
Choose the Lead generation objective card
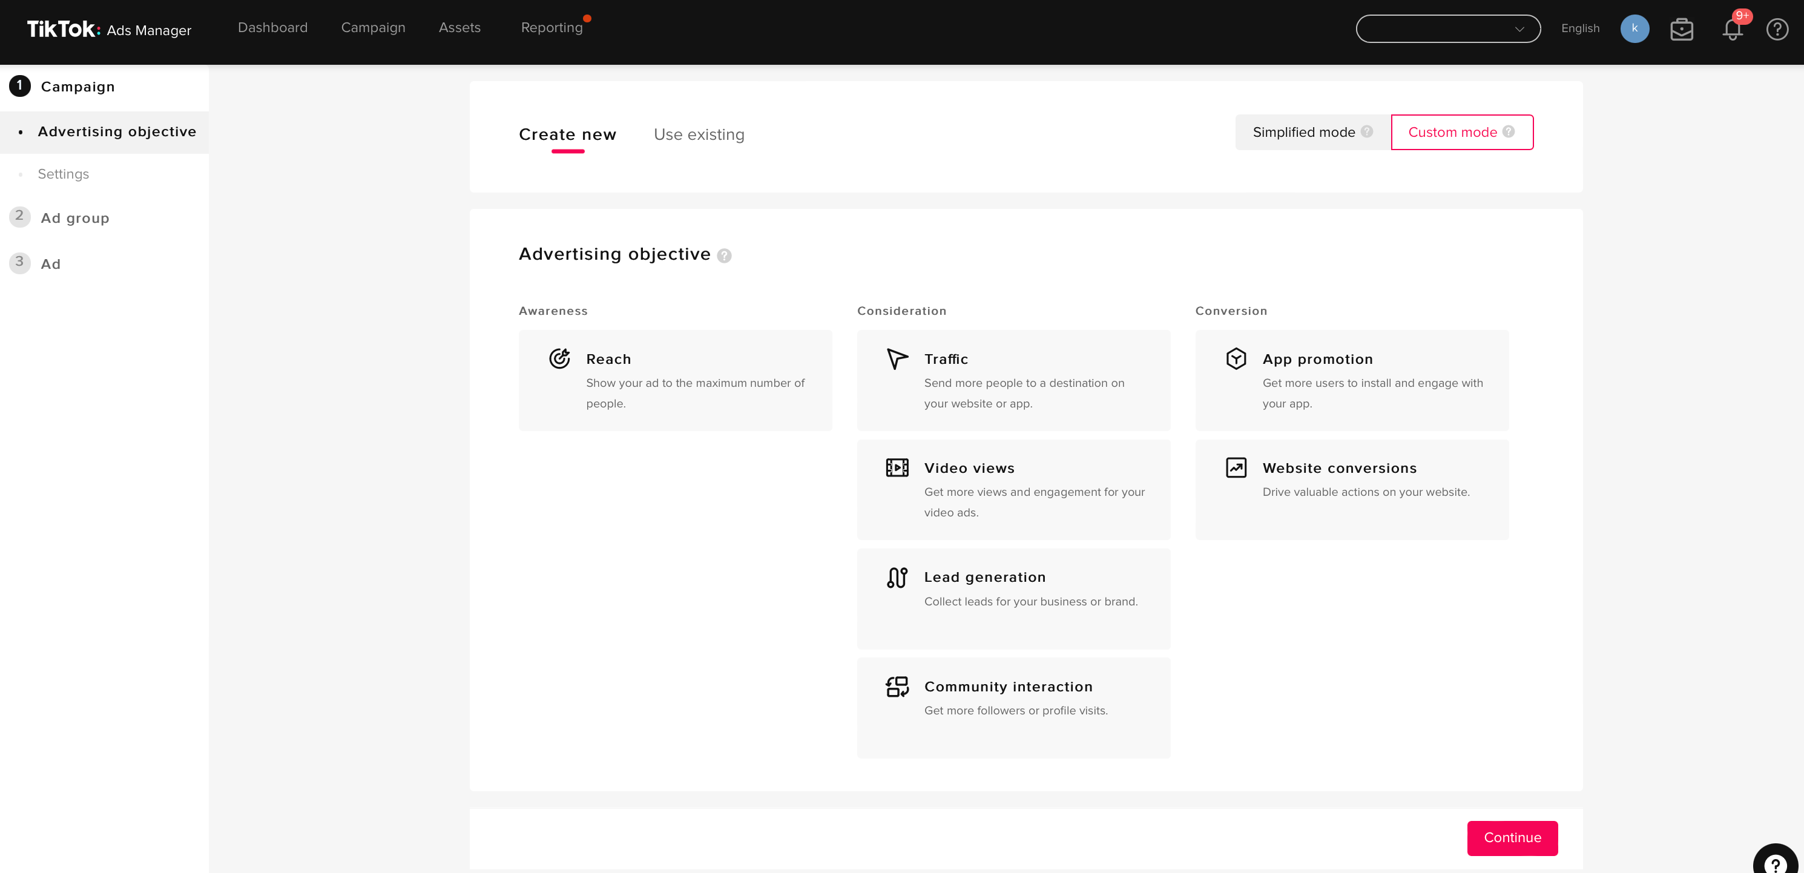pyautogui.click(x=1013, y=599)
